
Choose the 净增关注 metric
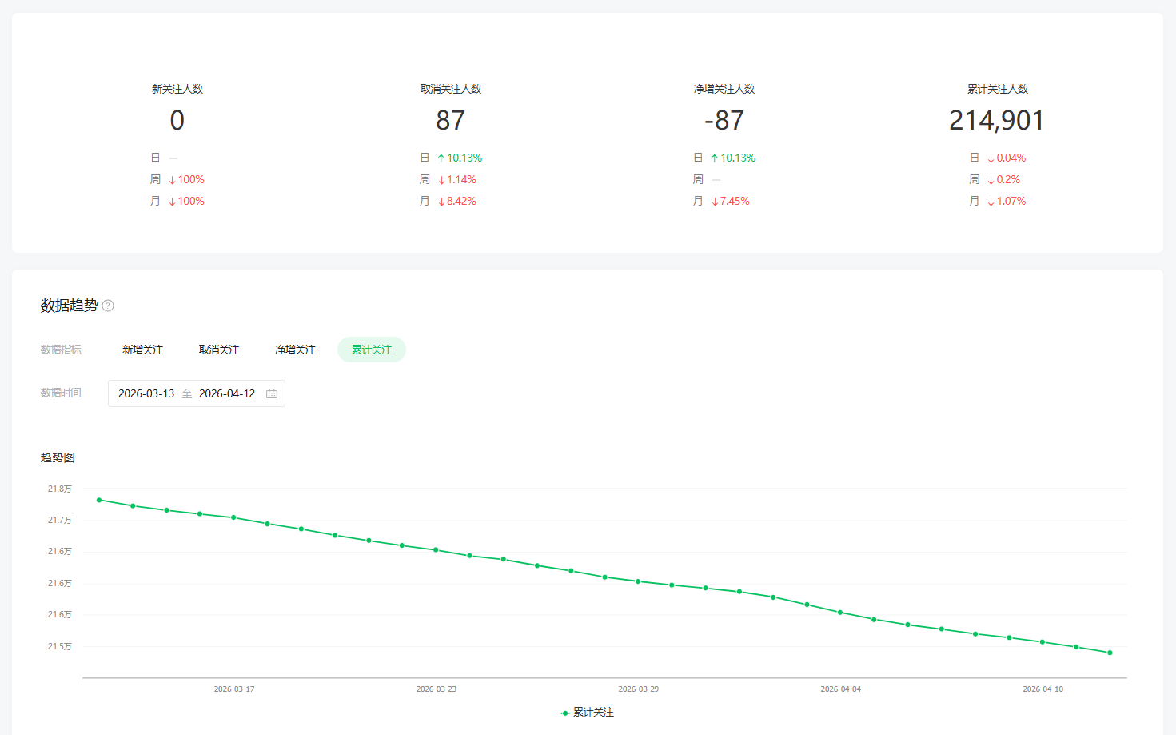tap(296, 350)
